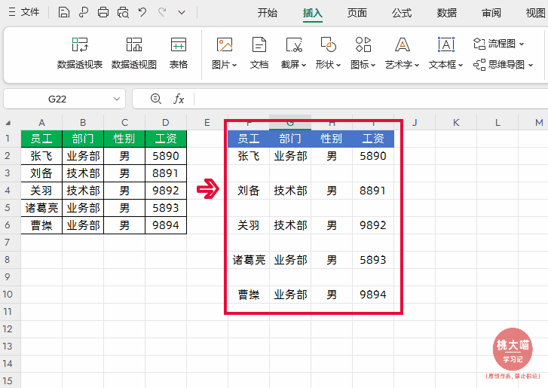This screenshot has height=388, width=548.
Task: Insert a 数据透视表 pivot table
Action: pos(80,53)
